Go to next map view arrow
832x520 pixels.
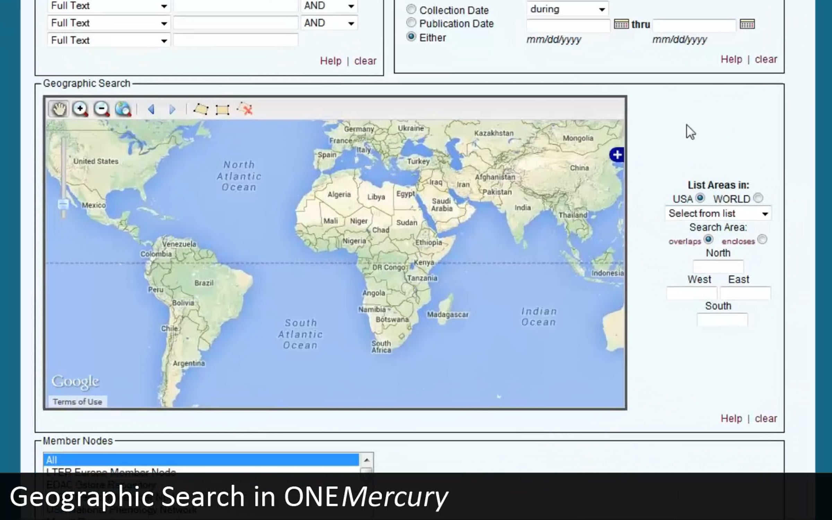pyautogui.click(x=172, y=110)
